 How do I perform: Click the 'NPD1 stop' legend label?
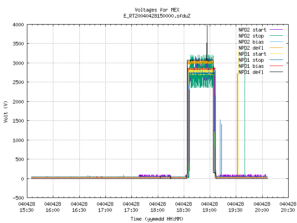pos(251,60)
